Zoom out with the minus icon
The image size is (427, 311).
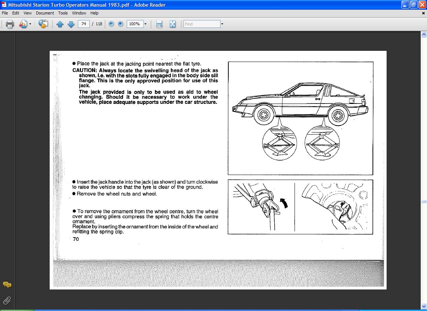[x=111, y=24]
